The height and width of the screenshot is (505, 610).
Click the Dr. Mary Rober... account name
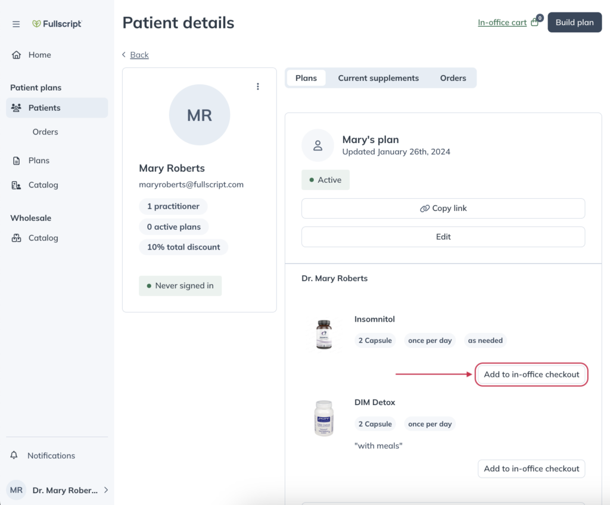pyautogui.click(x=65, y=490)
